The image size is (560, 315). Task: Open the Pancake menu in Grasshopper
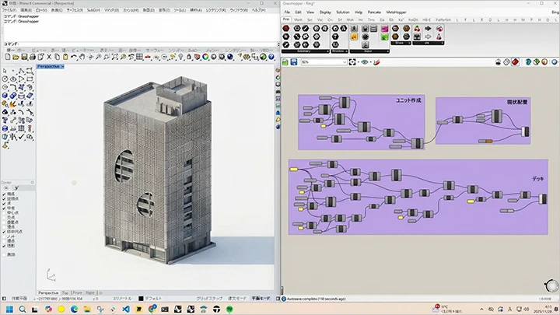pyautogui.click(x=374, y=12)
